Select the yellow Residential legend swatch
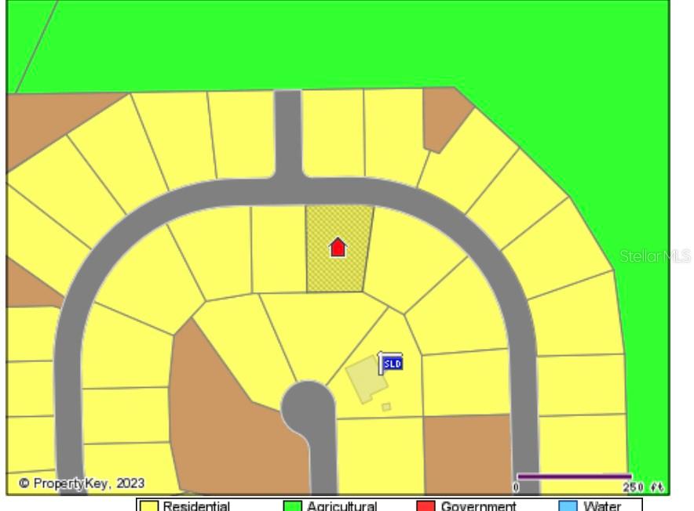 click(x=149, y=506)
